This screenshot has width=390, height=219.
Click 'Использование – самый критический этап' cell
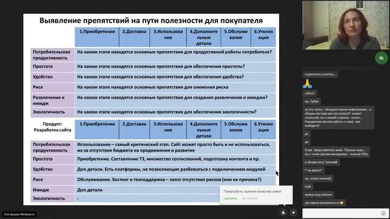(x=175, y=147)
